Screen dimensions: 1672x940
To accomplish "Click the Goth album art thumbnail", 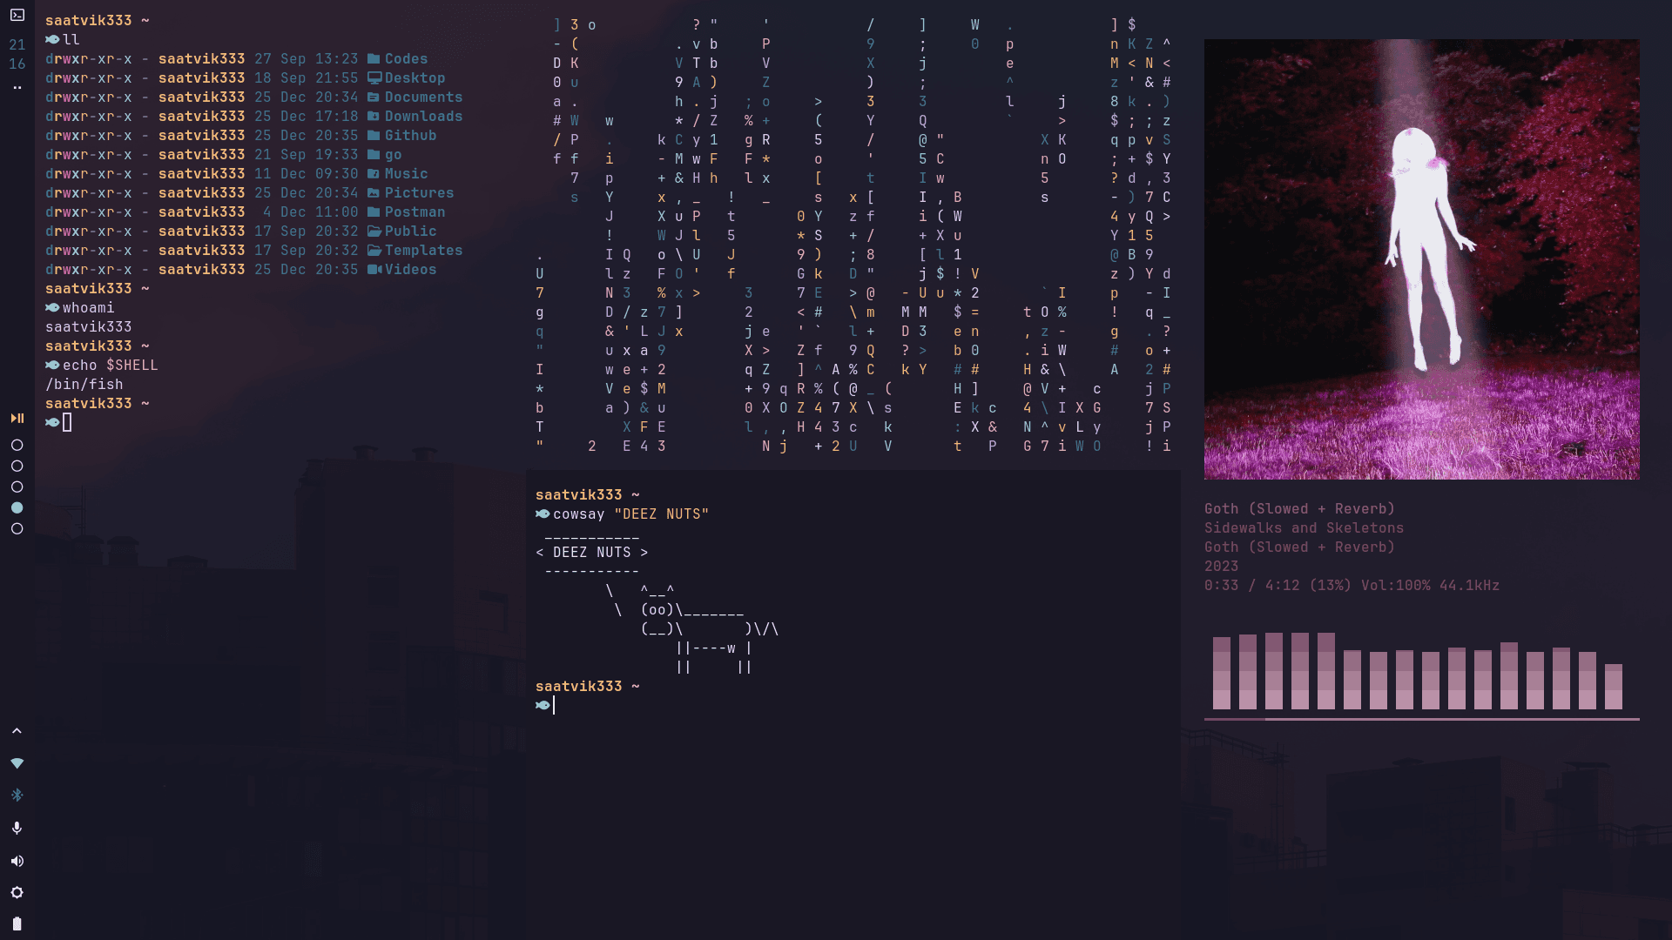I will pyautogui.click(x=1421, y=258).
